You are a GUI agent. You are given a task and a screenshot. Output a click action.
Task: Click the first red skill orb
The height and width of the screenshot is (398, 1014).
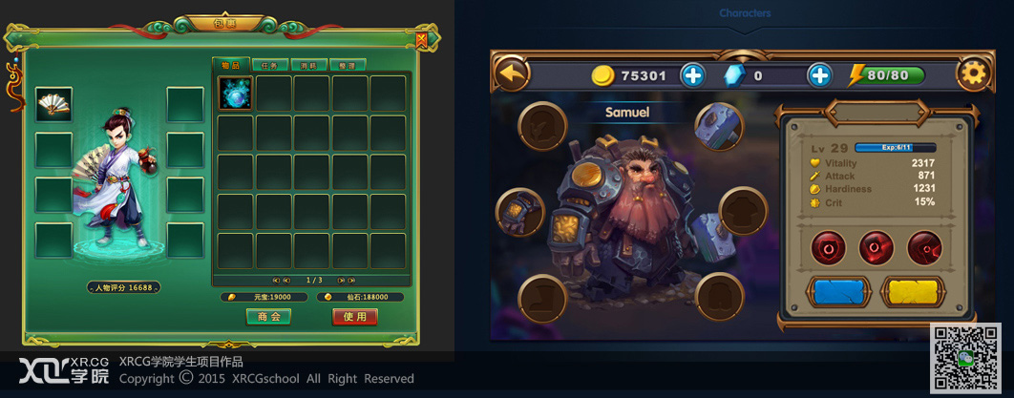[x=829, y=248]
